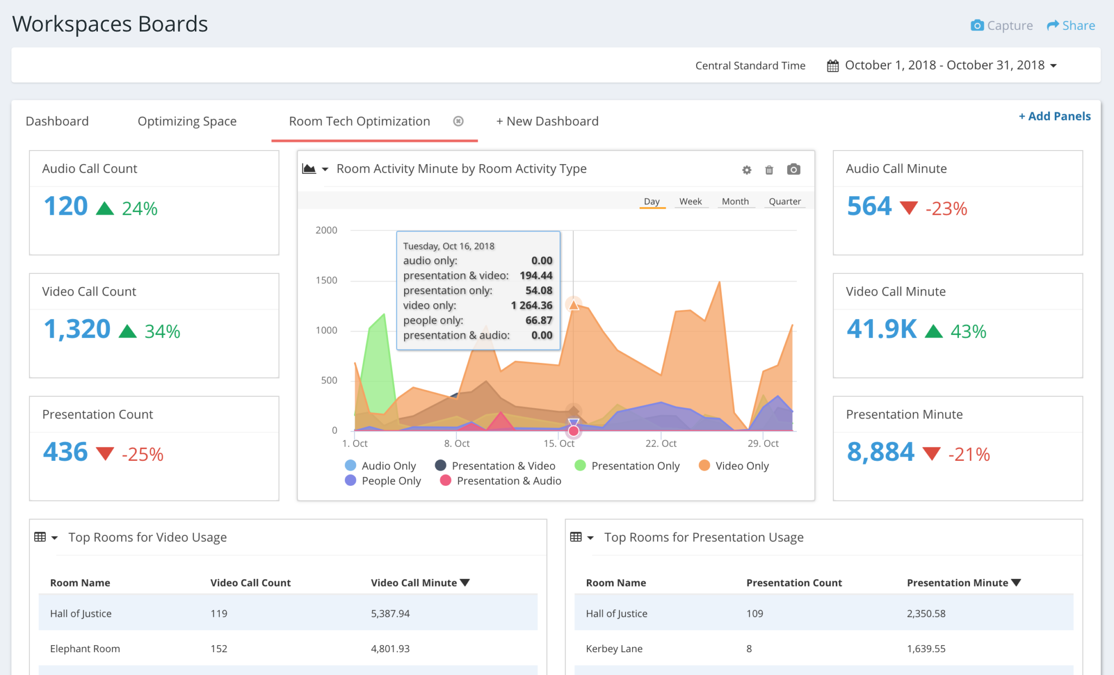Click the chart panel camera snapshot icon

coord(794,170)
